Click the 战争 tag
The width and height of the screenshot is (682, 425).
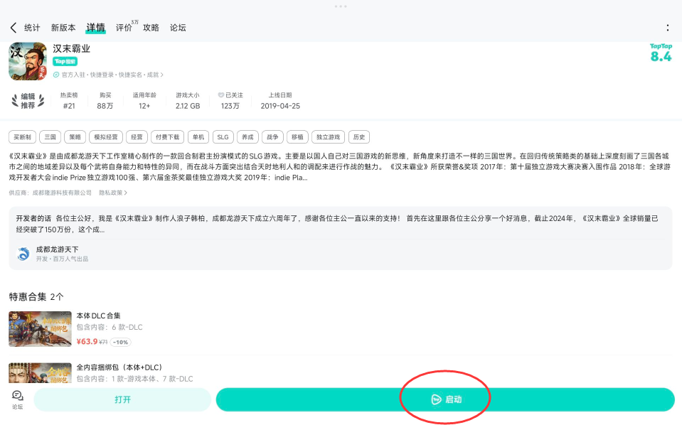pos(272,137)
